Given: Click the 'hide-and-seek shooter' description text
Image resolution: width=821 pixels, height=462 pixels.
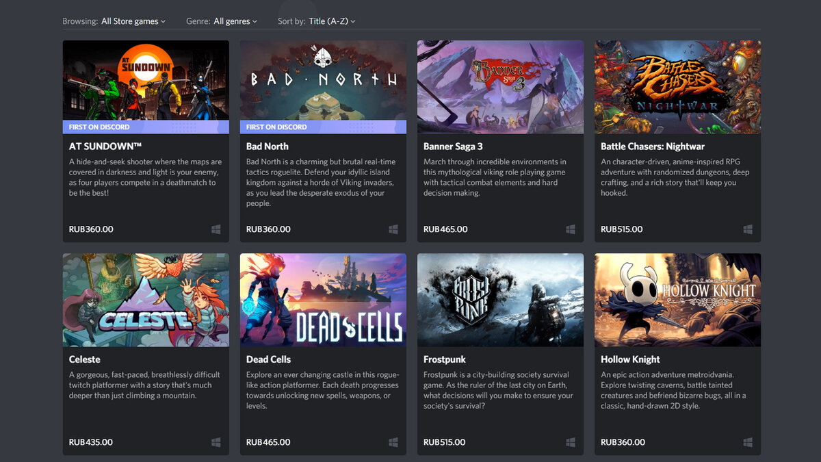Looking at the screenshot, I should pyautogui.click(x=145, y=177).
